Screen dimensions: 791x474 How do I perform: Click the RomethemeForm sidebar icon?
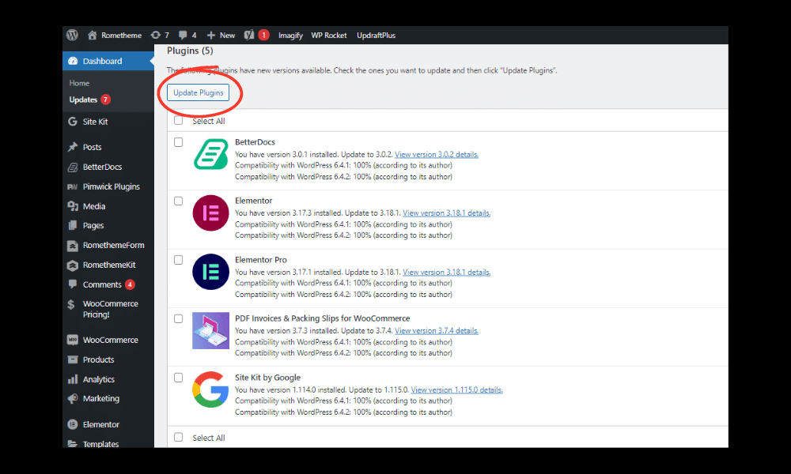tap(73, 246)
